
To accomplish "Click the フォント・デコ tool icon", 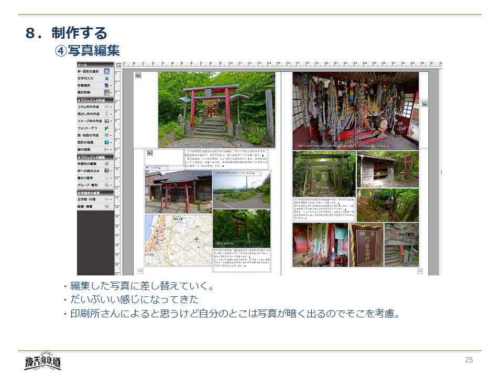I will [x=106, y=128].
